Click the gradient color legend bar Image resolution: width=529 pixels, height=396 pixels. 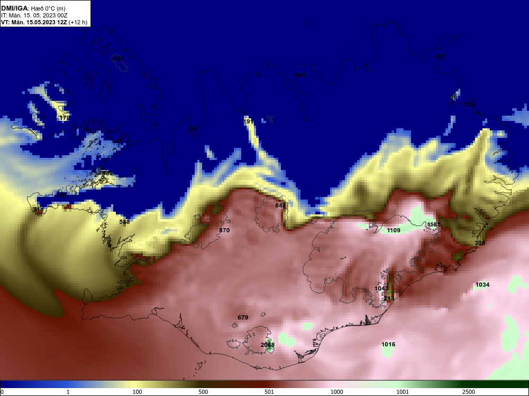coord(264,384)
